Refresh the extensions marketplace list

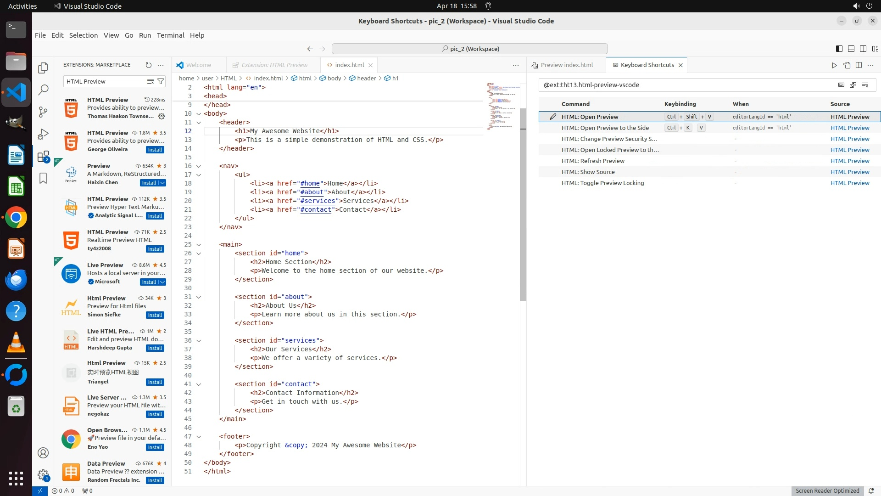point(148,65)
